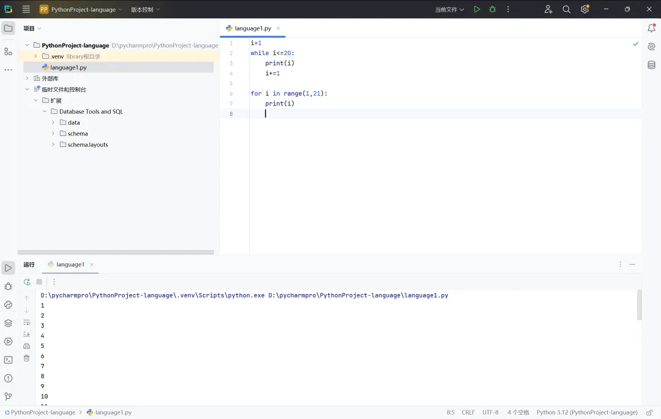Open the Structure tool window icon
This screenshot has height=419, width=661.
click(8, 51)
